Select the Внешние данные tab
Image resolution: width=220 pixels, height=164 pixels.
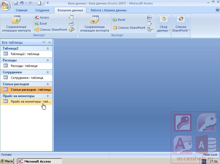coord(70,10)
